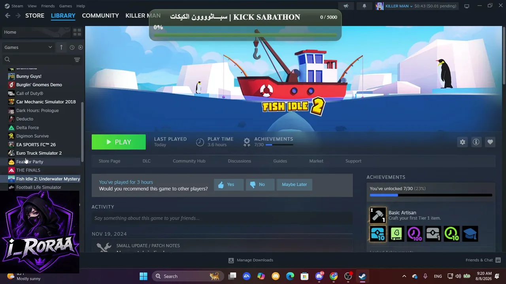Open Microsoft Edge from taskbar
Viewport: 506px width, 284px height.
point(290,276)
